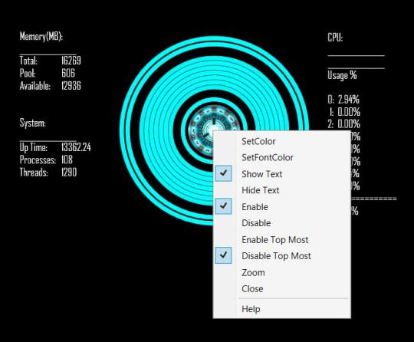414x342 pixels.
Task: Click the Total memory value 16269
Action: tap(71, 61)
